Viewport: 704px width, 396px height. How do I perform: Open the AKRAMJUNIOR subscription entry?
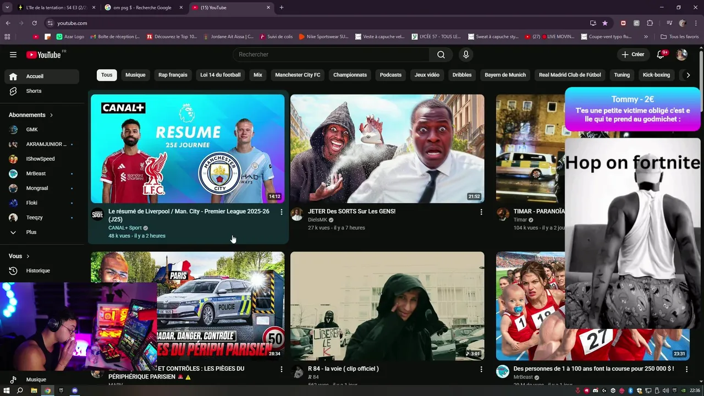42,145
